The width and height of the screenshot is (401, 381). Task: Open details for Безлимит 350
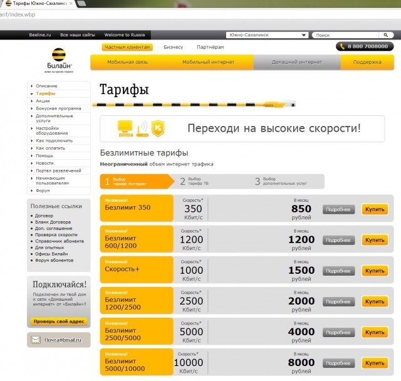click(338, 209)
